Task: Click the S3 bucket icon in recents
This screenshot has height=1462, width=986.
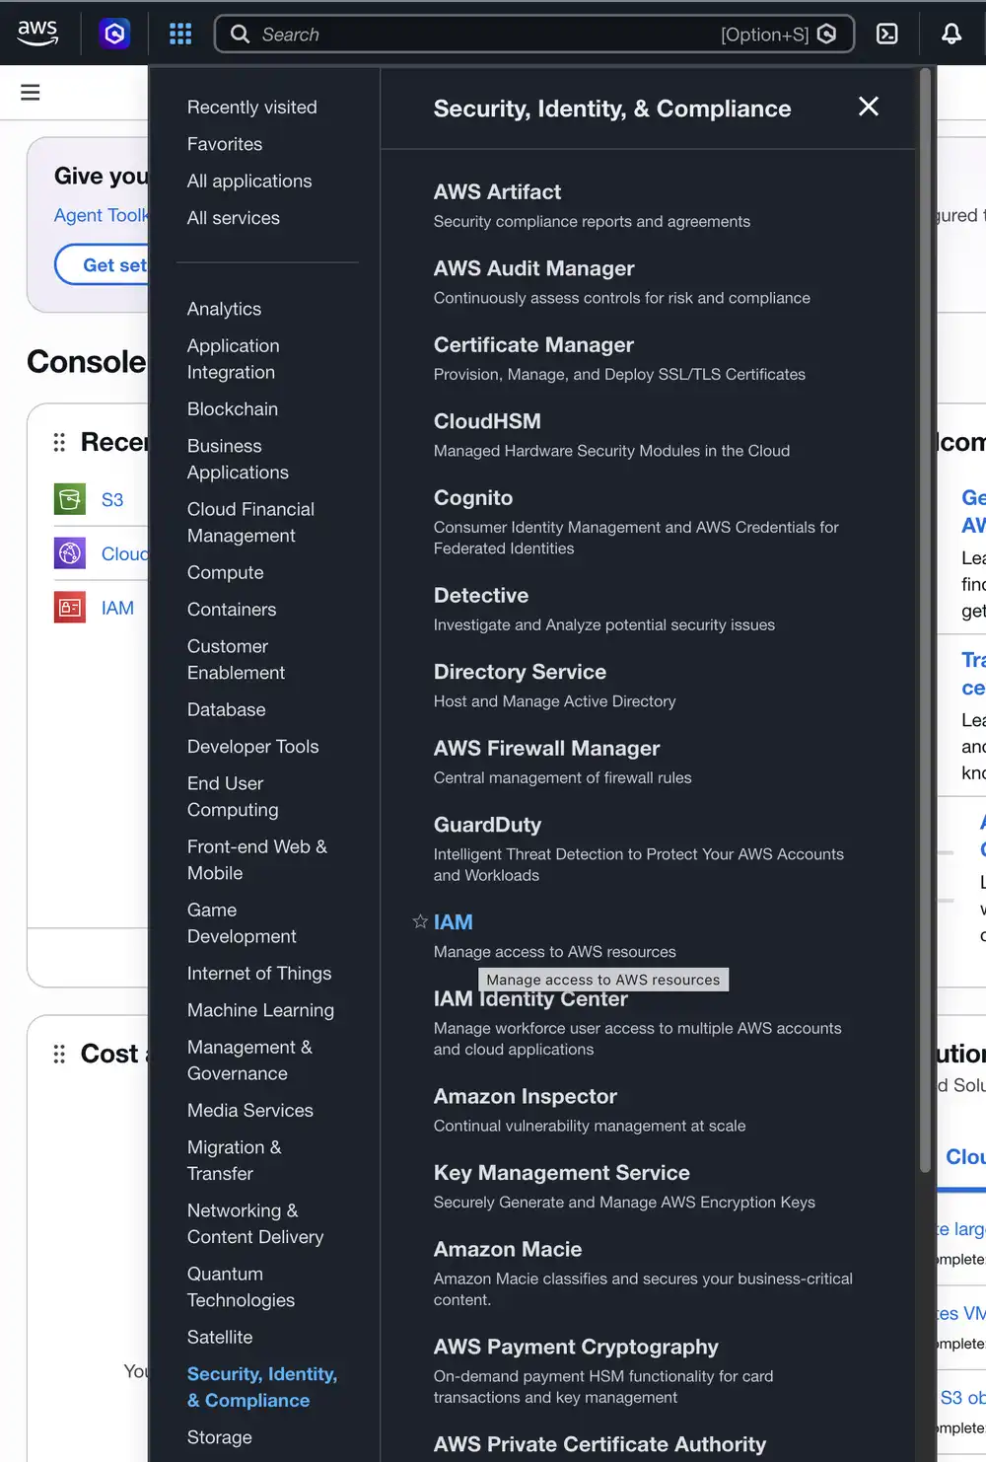Action: 70,499
